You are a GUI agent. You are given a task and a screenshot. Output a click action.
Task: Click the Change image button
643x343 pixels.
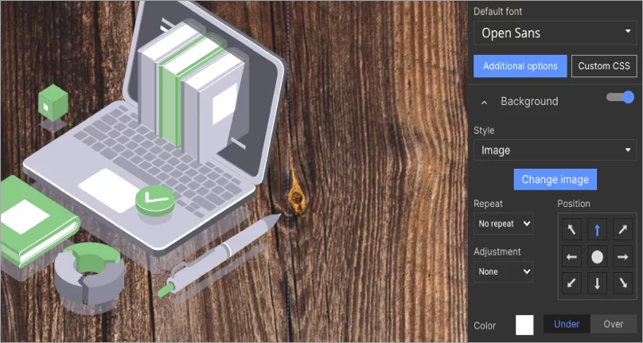pos(555,179)
